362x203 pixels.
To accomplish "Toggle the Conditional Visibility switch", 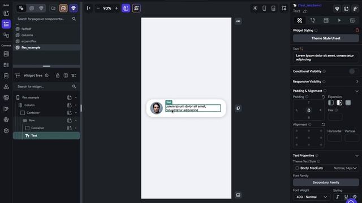I will point(354,72).
